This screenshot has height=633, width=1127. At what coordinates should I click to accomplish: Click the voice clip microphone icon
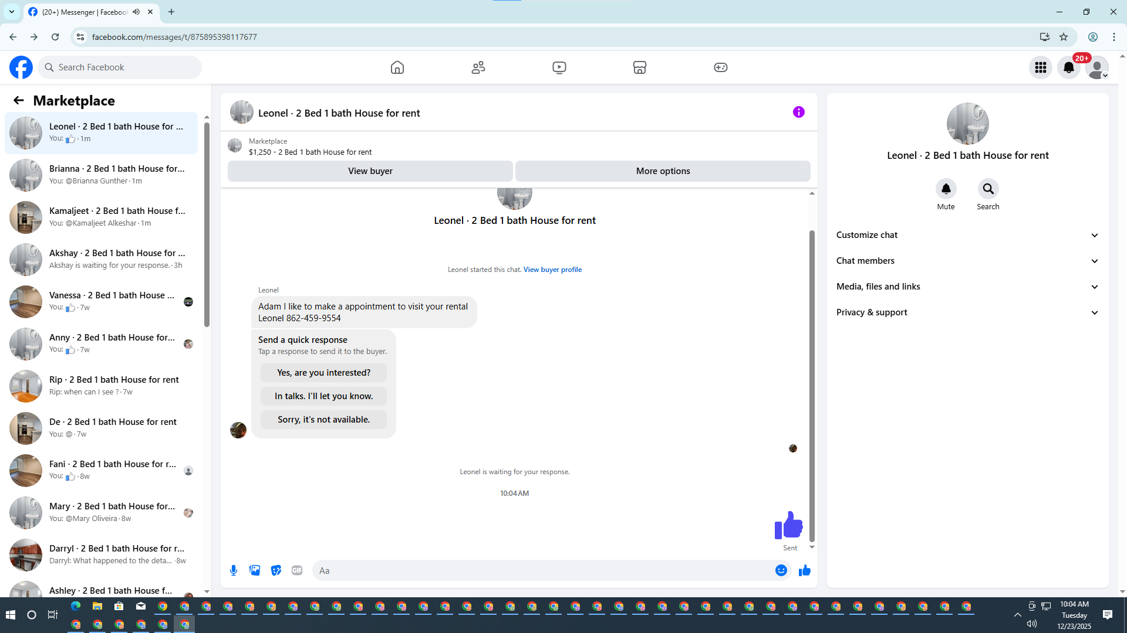click(234, 570)
